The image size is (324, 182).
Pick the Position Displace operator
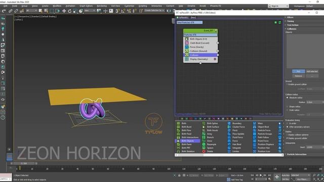click(x=265, y=144)
